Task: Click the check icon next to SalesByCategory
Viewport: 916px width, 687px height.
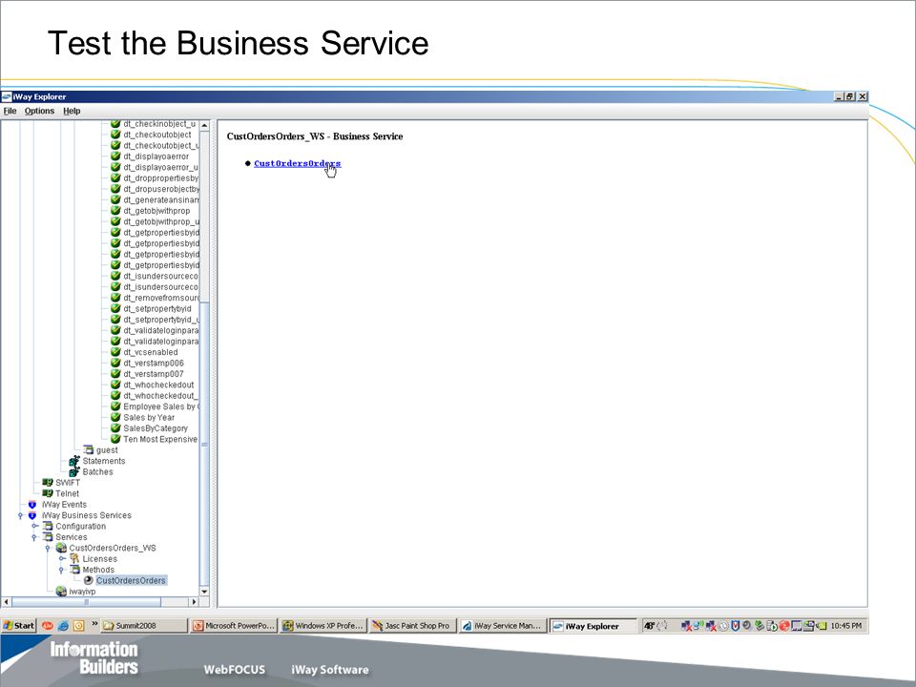Action: [x=115, y=428]
